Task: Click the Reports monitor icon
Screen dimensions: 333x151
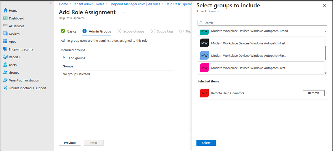Action: tap(5, 57)
